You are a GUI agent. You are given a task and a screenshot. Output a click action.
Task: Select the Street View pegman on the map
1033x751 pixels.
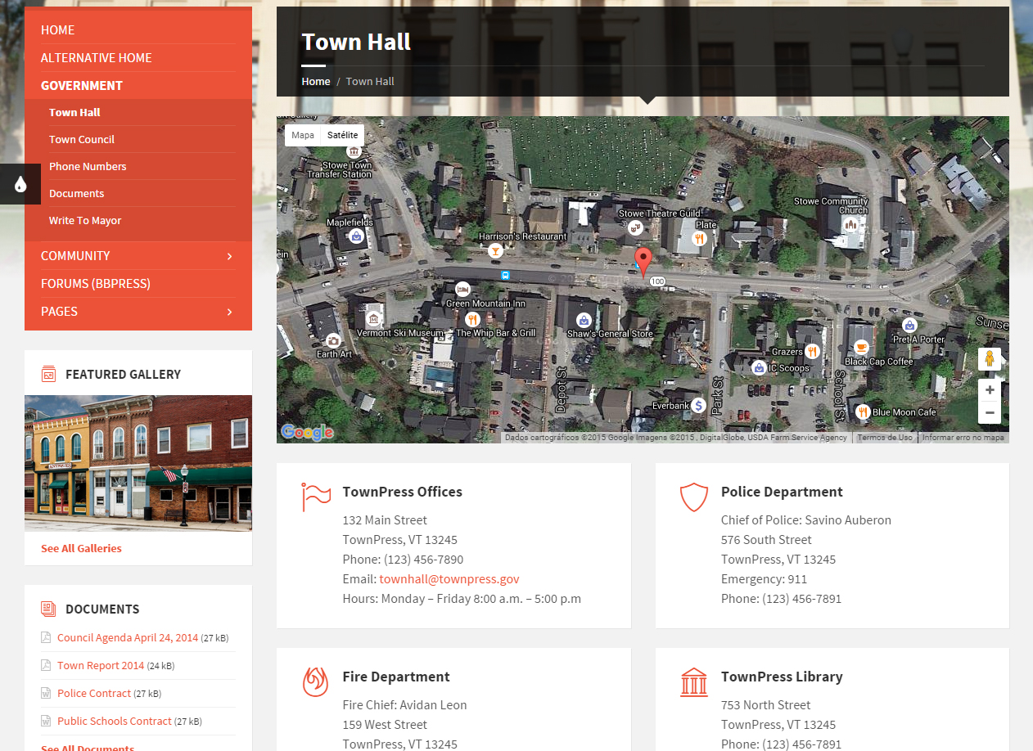tap(990, 358)
